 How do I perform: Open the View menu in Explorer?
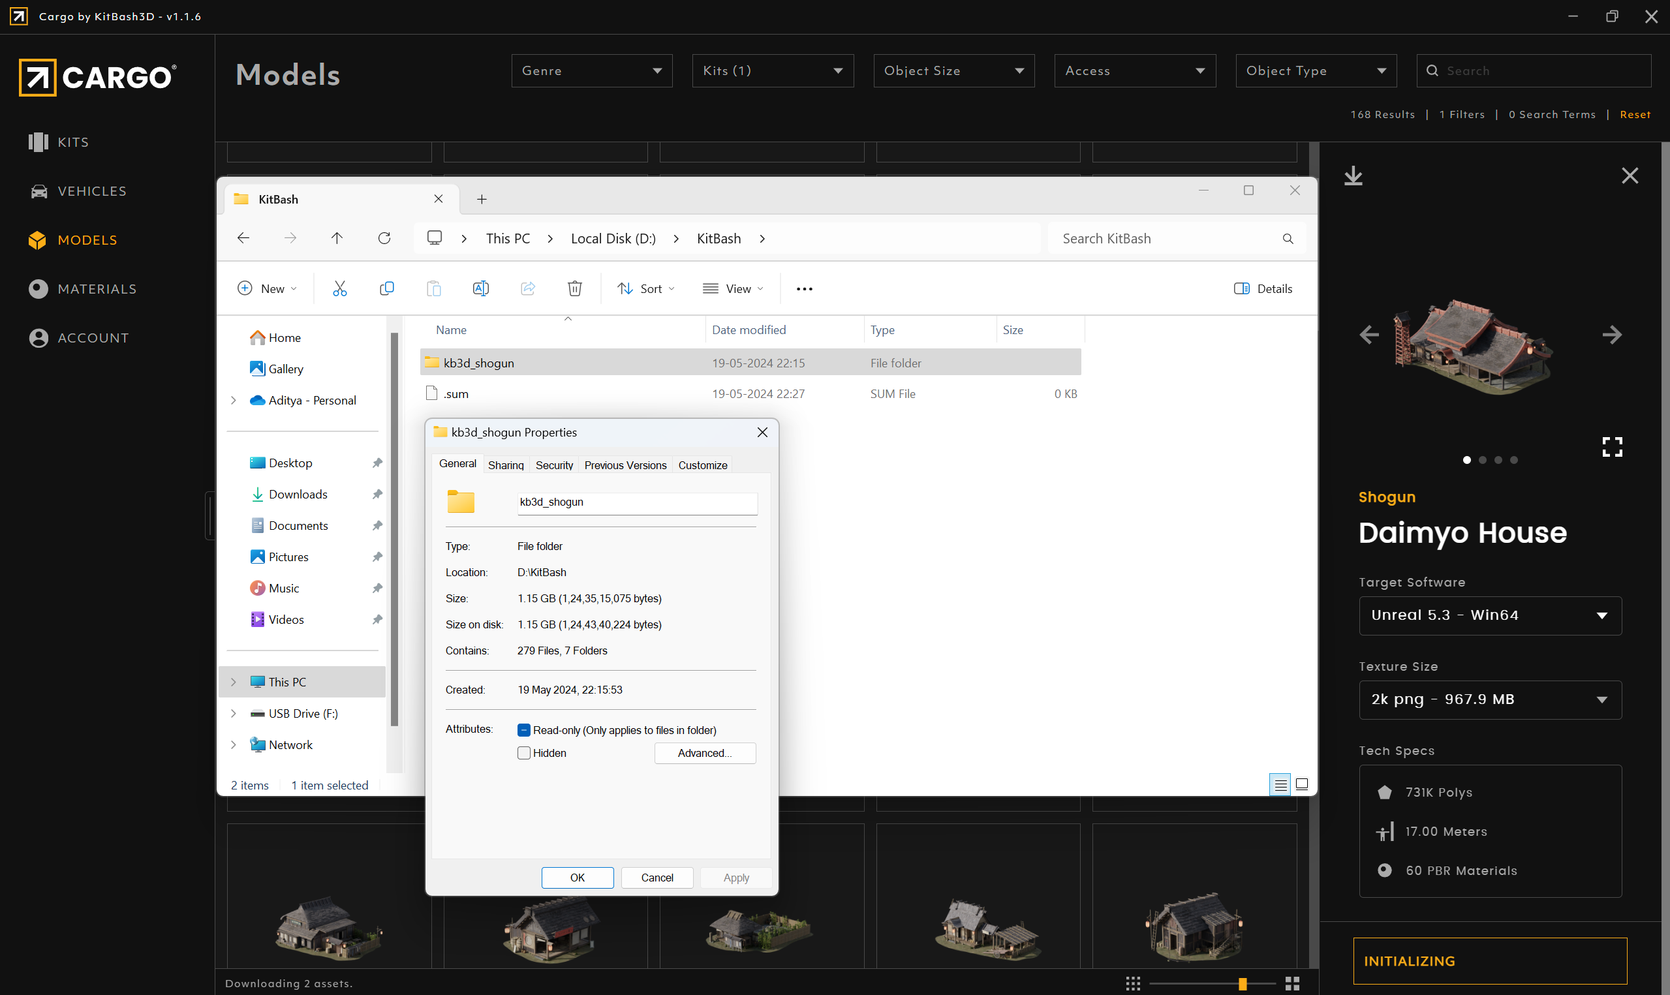tap(733, 288)
